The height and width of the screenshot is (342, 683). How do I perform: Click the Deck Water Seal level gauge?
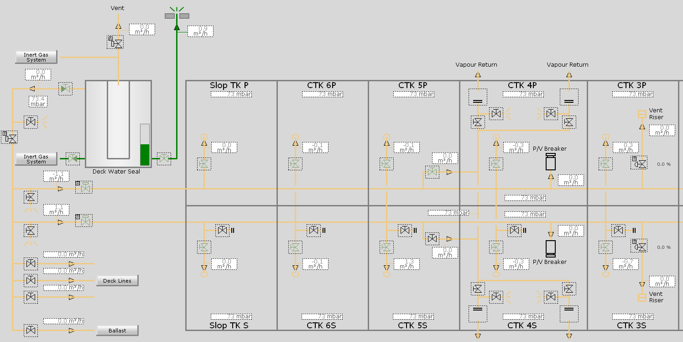[145, 145]
